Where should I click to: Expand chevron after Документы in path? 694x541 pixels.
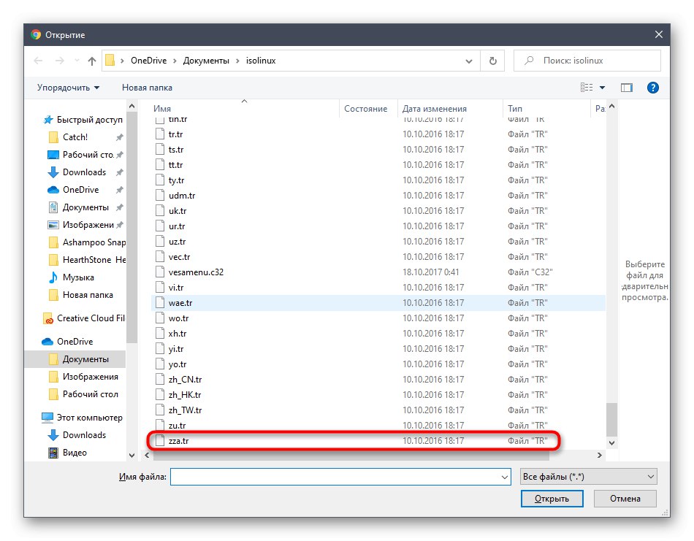coord(237,61)
